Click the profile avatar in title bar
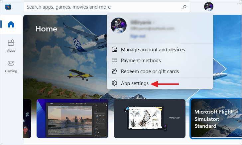This screenshot has height=145, width=242. 209,7
